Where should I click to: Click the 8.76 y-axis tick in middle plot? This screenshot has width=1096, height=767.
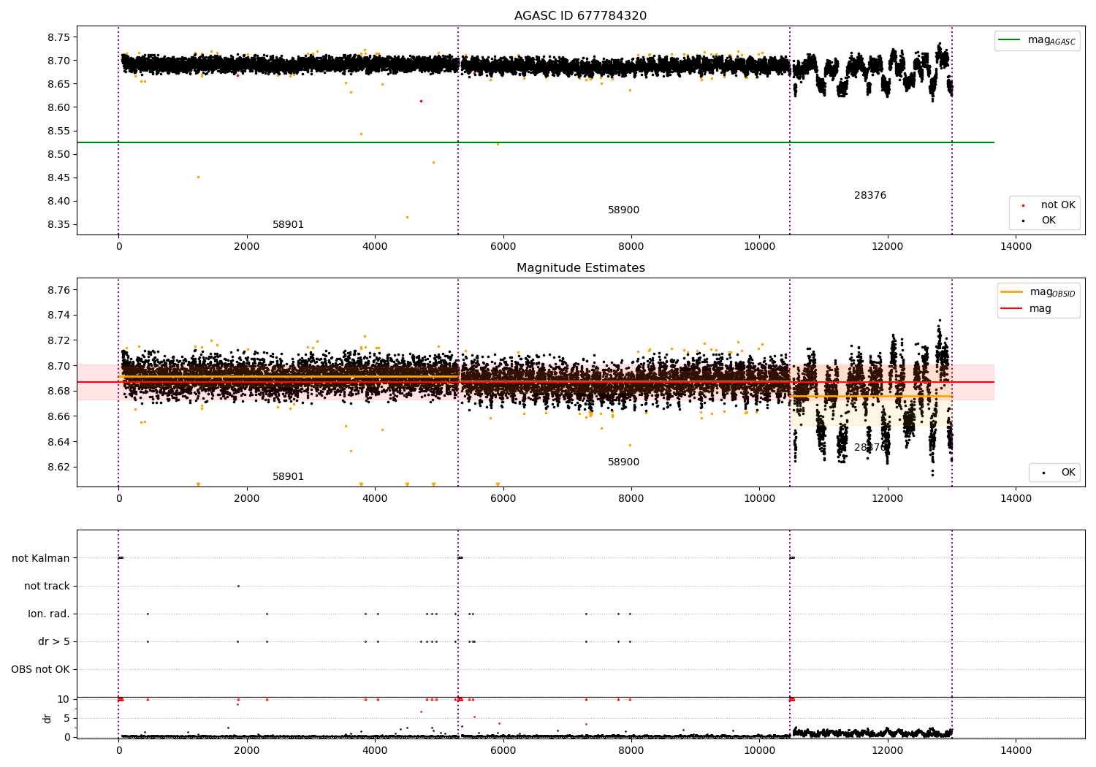(58, 290)
